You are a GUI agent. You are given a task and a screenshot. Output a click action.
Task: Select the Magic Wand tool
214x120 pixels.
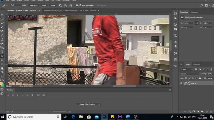(2, 27)
